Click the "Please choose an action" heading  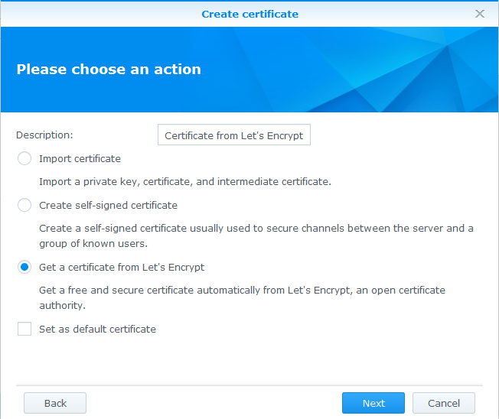point(109,69)
